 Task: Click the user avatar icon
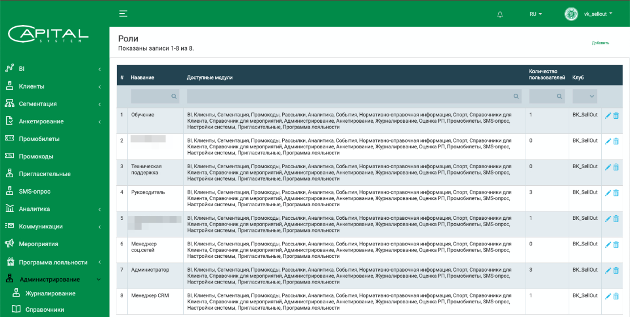571,14
